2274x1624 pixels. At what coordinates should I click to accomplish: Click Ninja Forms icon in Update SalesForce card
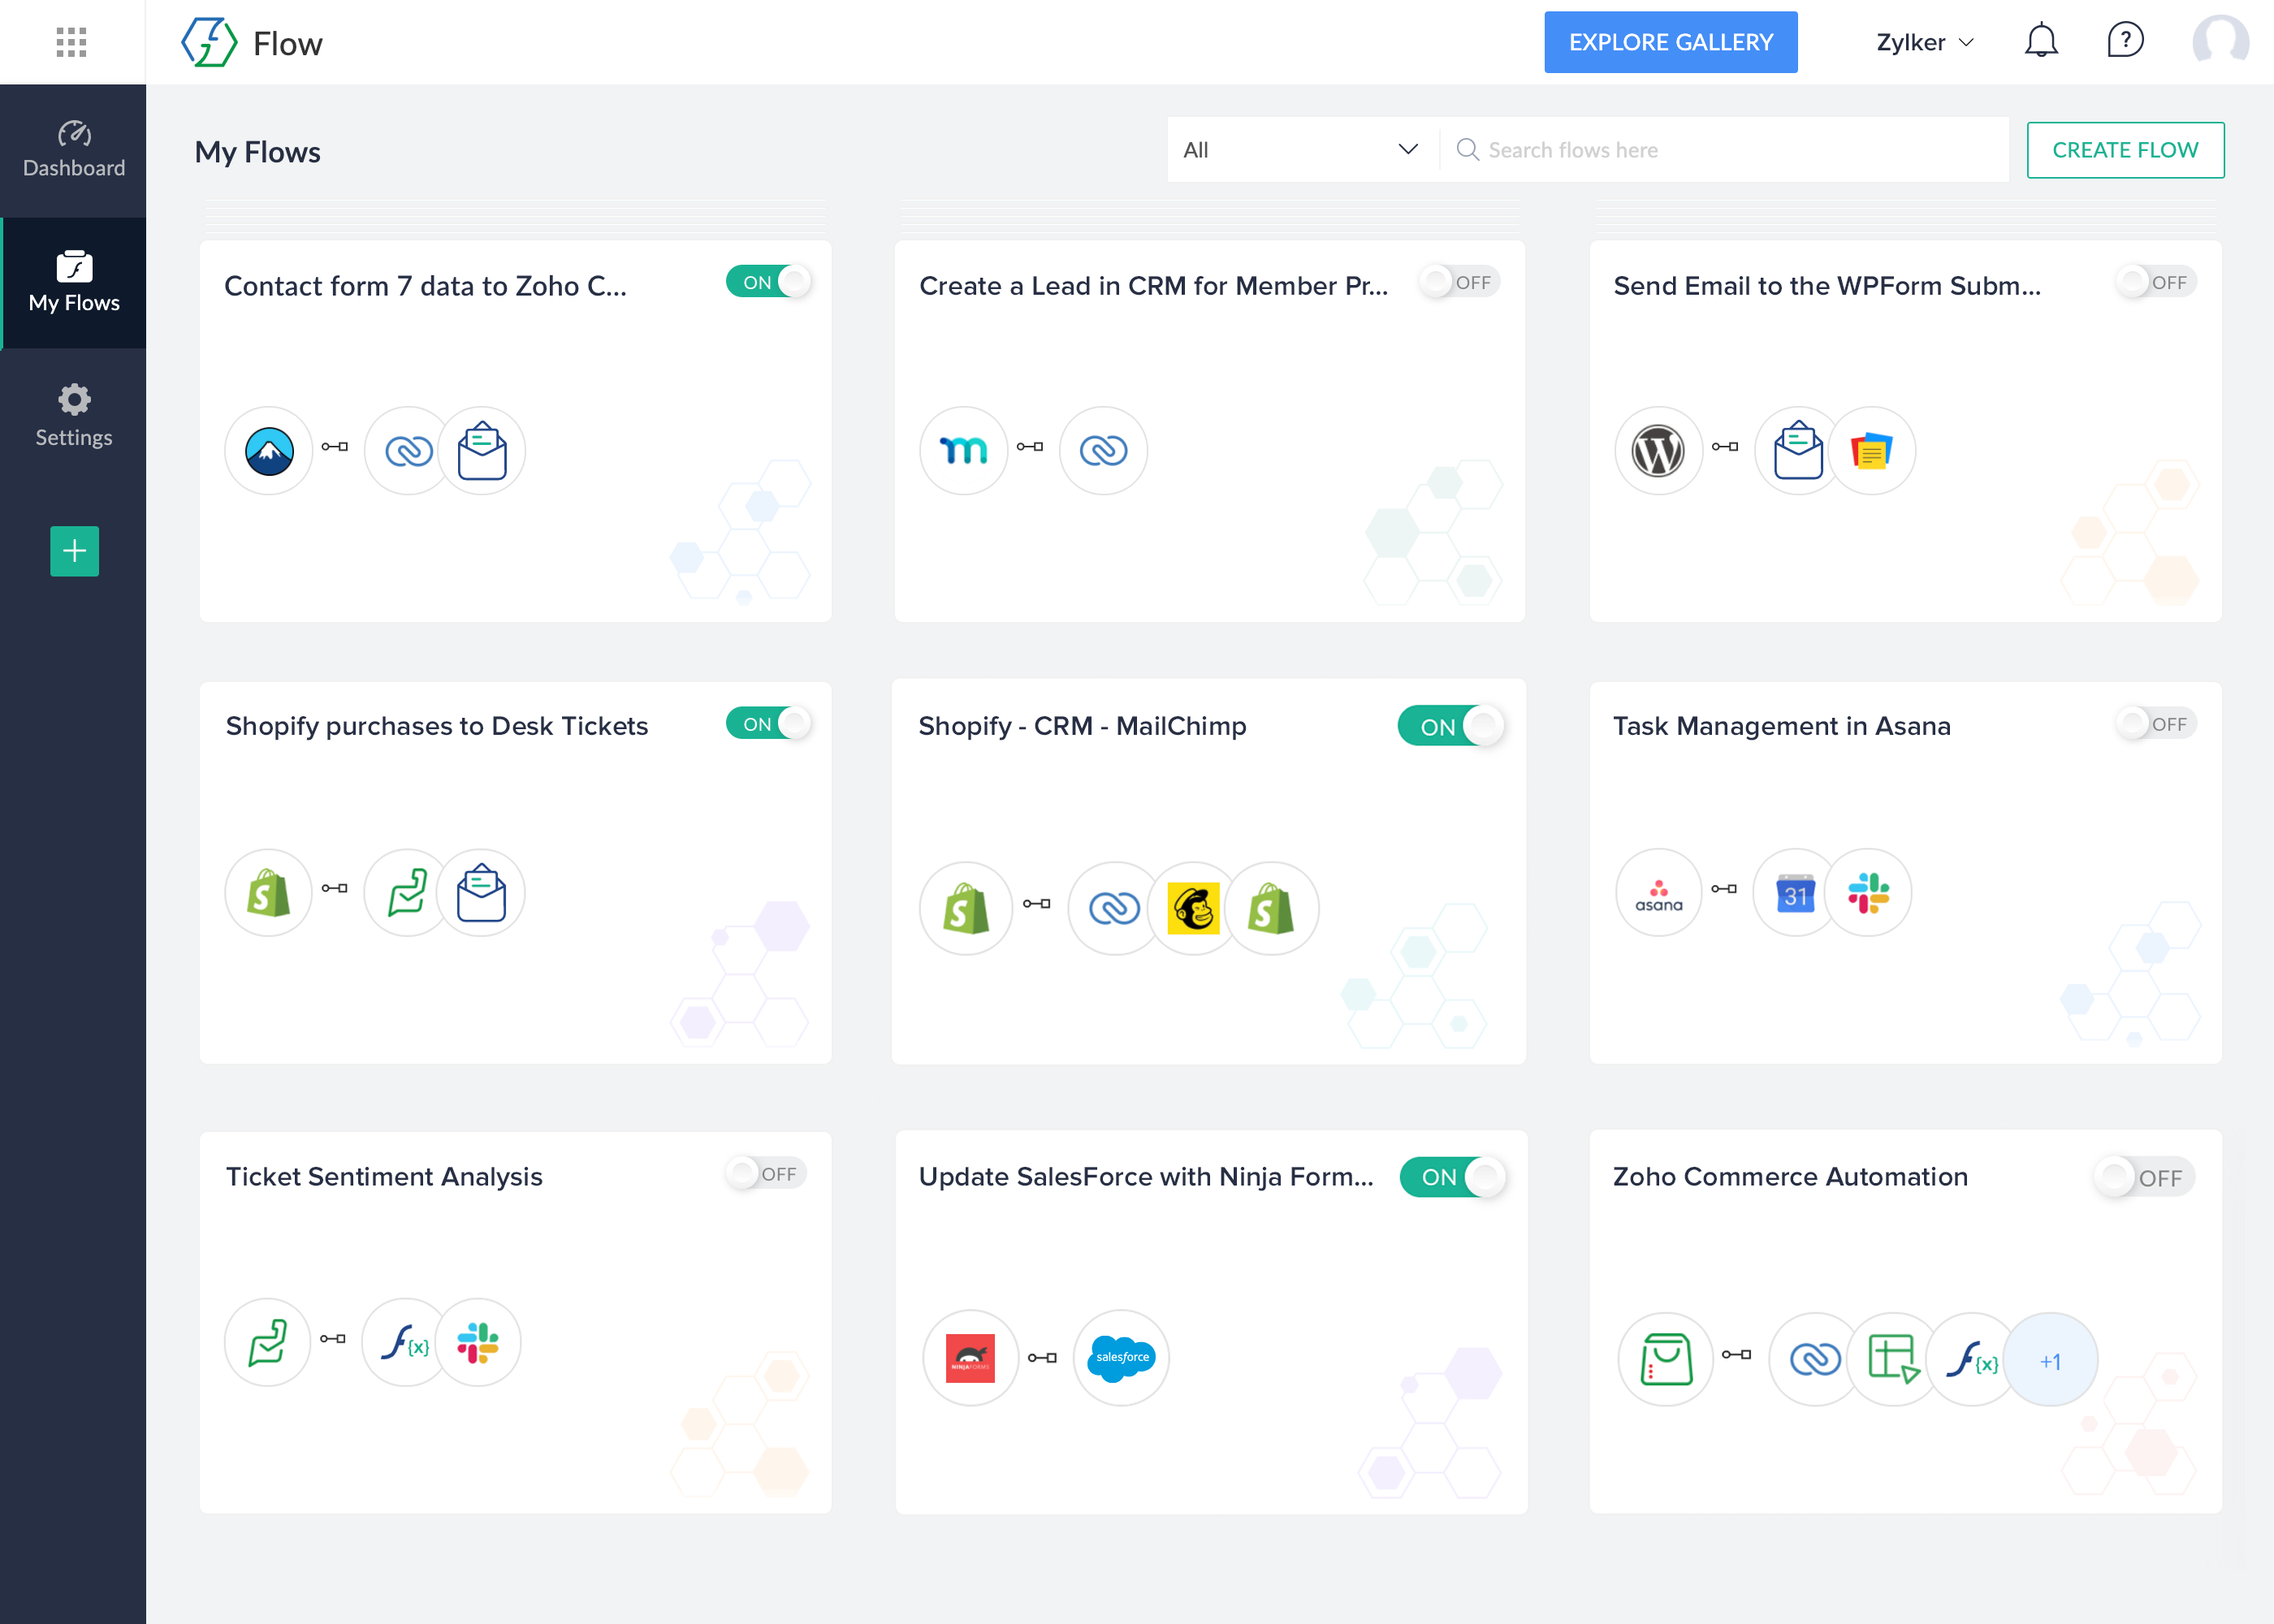[970, 1358]
